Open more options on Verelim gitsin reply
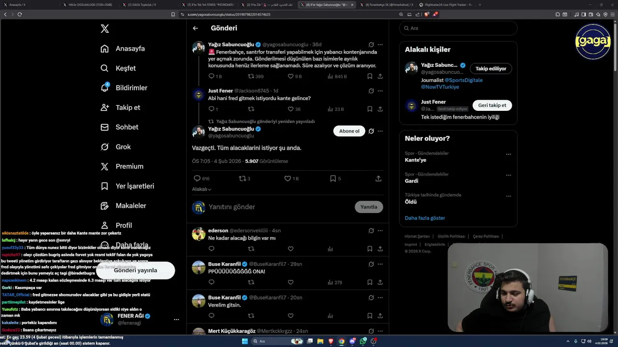This screenshot has height=347, width=618. click(380, 297)
